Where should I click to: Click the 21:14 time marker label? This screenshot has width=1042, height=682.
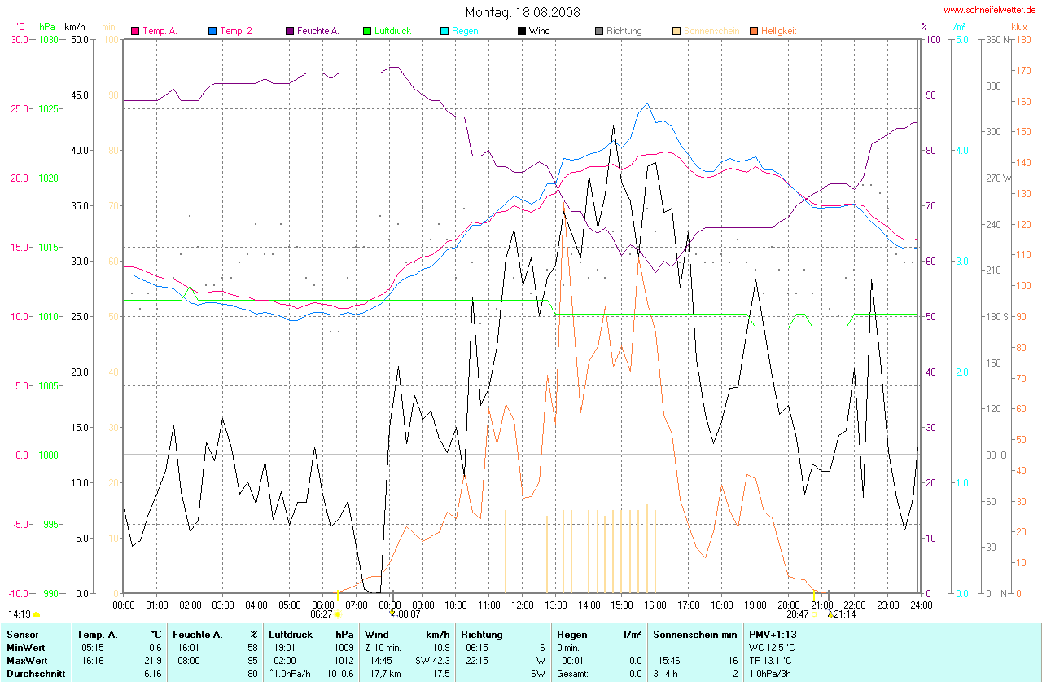point(844,614)
